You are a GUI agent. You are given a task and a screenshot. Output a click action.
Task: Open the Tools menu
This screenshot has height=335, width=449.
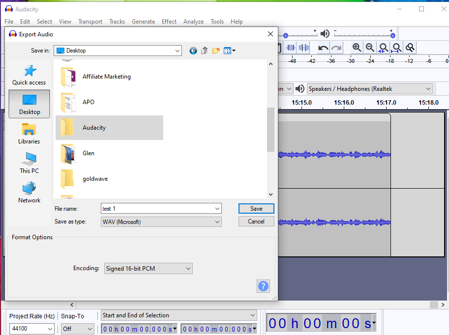[x=217, y=22]
